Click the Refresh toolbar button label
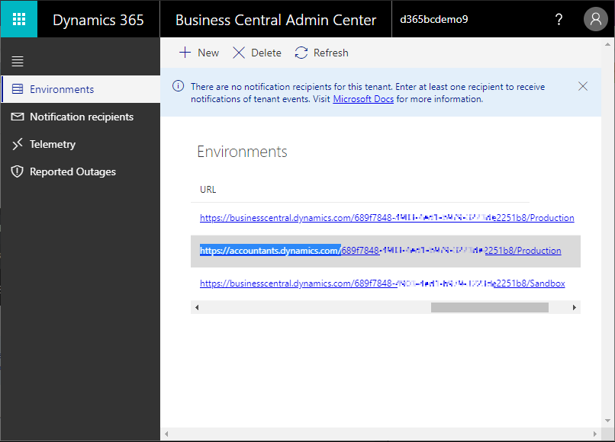The height and width of the screenshot is (442, 615). click(x=331, y=53)
